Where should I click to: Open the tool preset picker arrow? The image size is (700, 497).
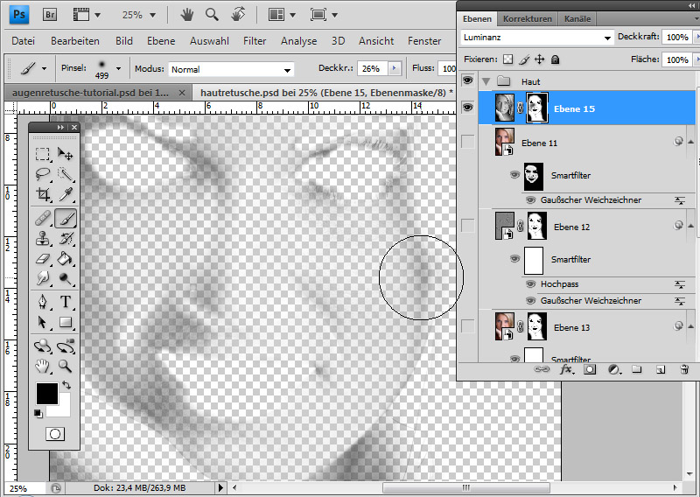(x=44, y=69)
